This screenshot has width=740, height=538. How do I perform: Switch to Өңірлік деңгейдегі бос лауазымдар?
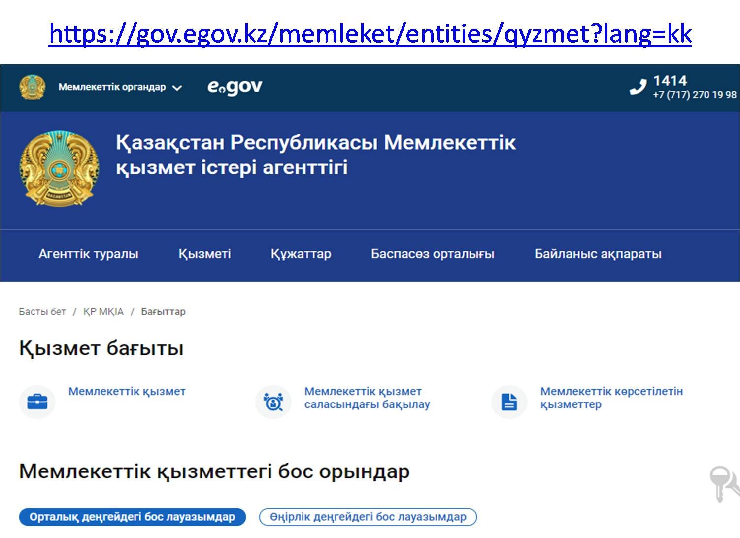[368, 517]
